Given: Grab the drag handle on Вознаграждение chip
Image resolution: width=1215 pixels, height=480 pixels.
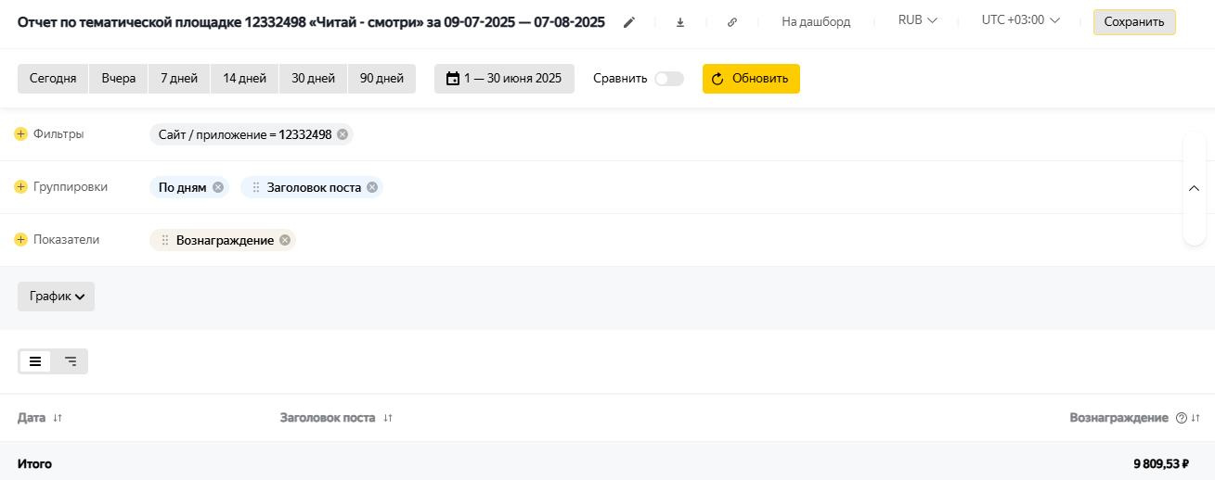Looking at the screenshot, I should click(x=165, y=240).
